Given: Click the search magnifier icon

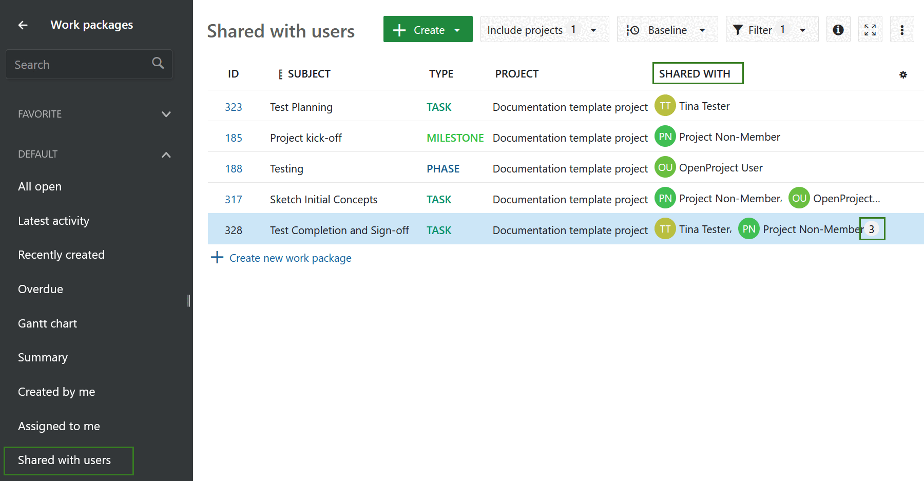Looking at the screenshot, I should (x=158, y=63).
